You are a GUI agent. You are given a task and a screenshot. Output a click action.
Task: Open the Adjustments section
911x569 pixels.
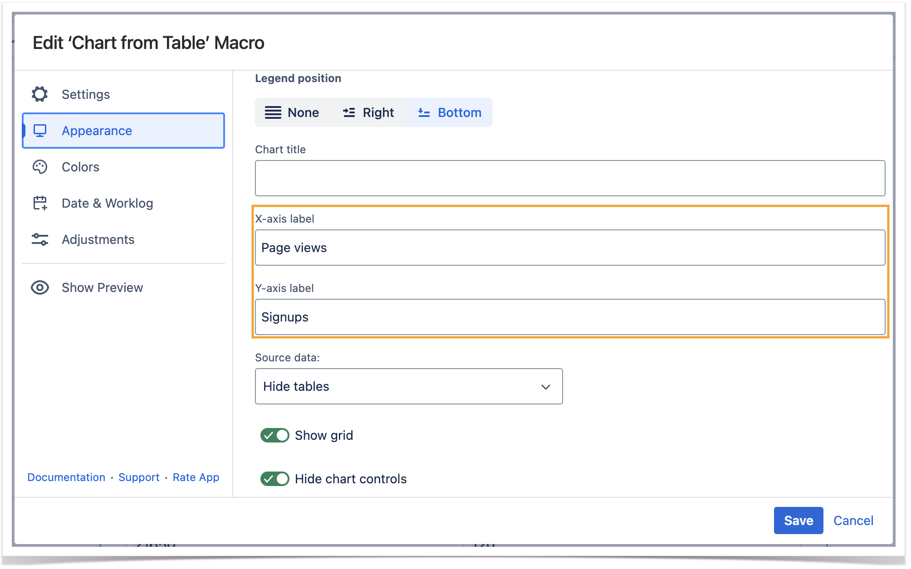pos(98,239)
